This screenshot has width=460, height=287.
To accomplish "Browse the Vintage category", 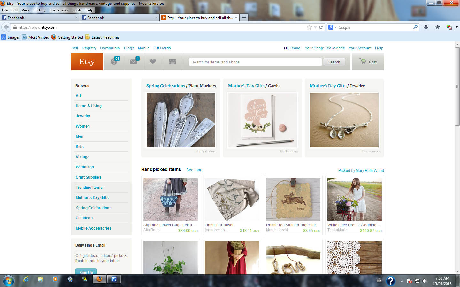I will [x=82, y=157].
